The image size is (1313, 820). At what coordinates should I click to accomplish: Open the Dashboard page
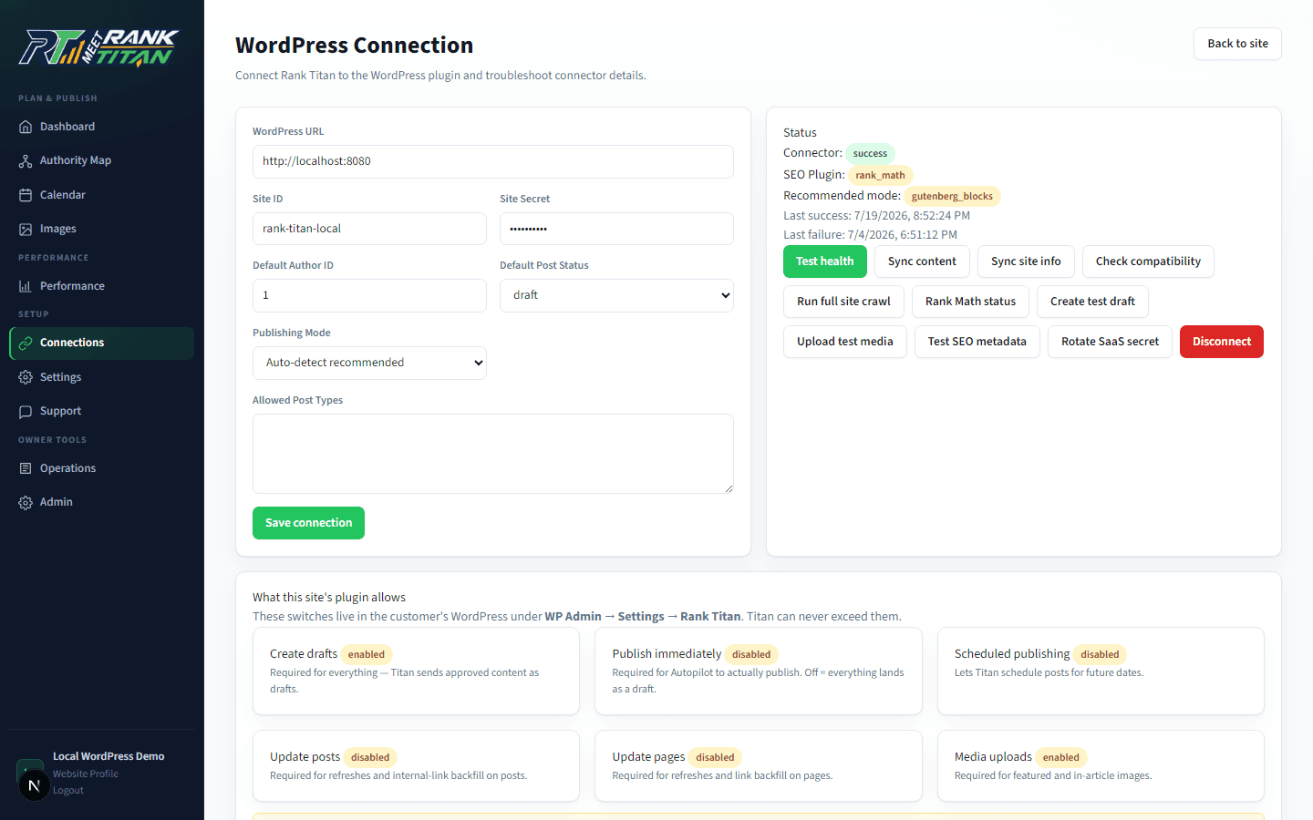point(101,127)
